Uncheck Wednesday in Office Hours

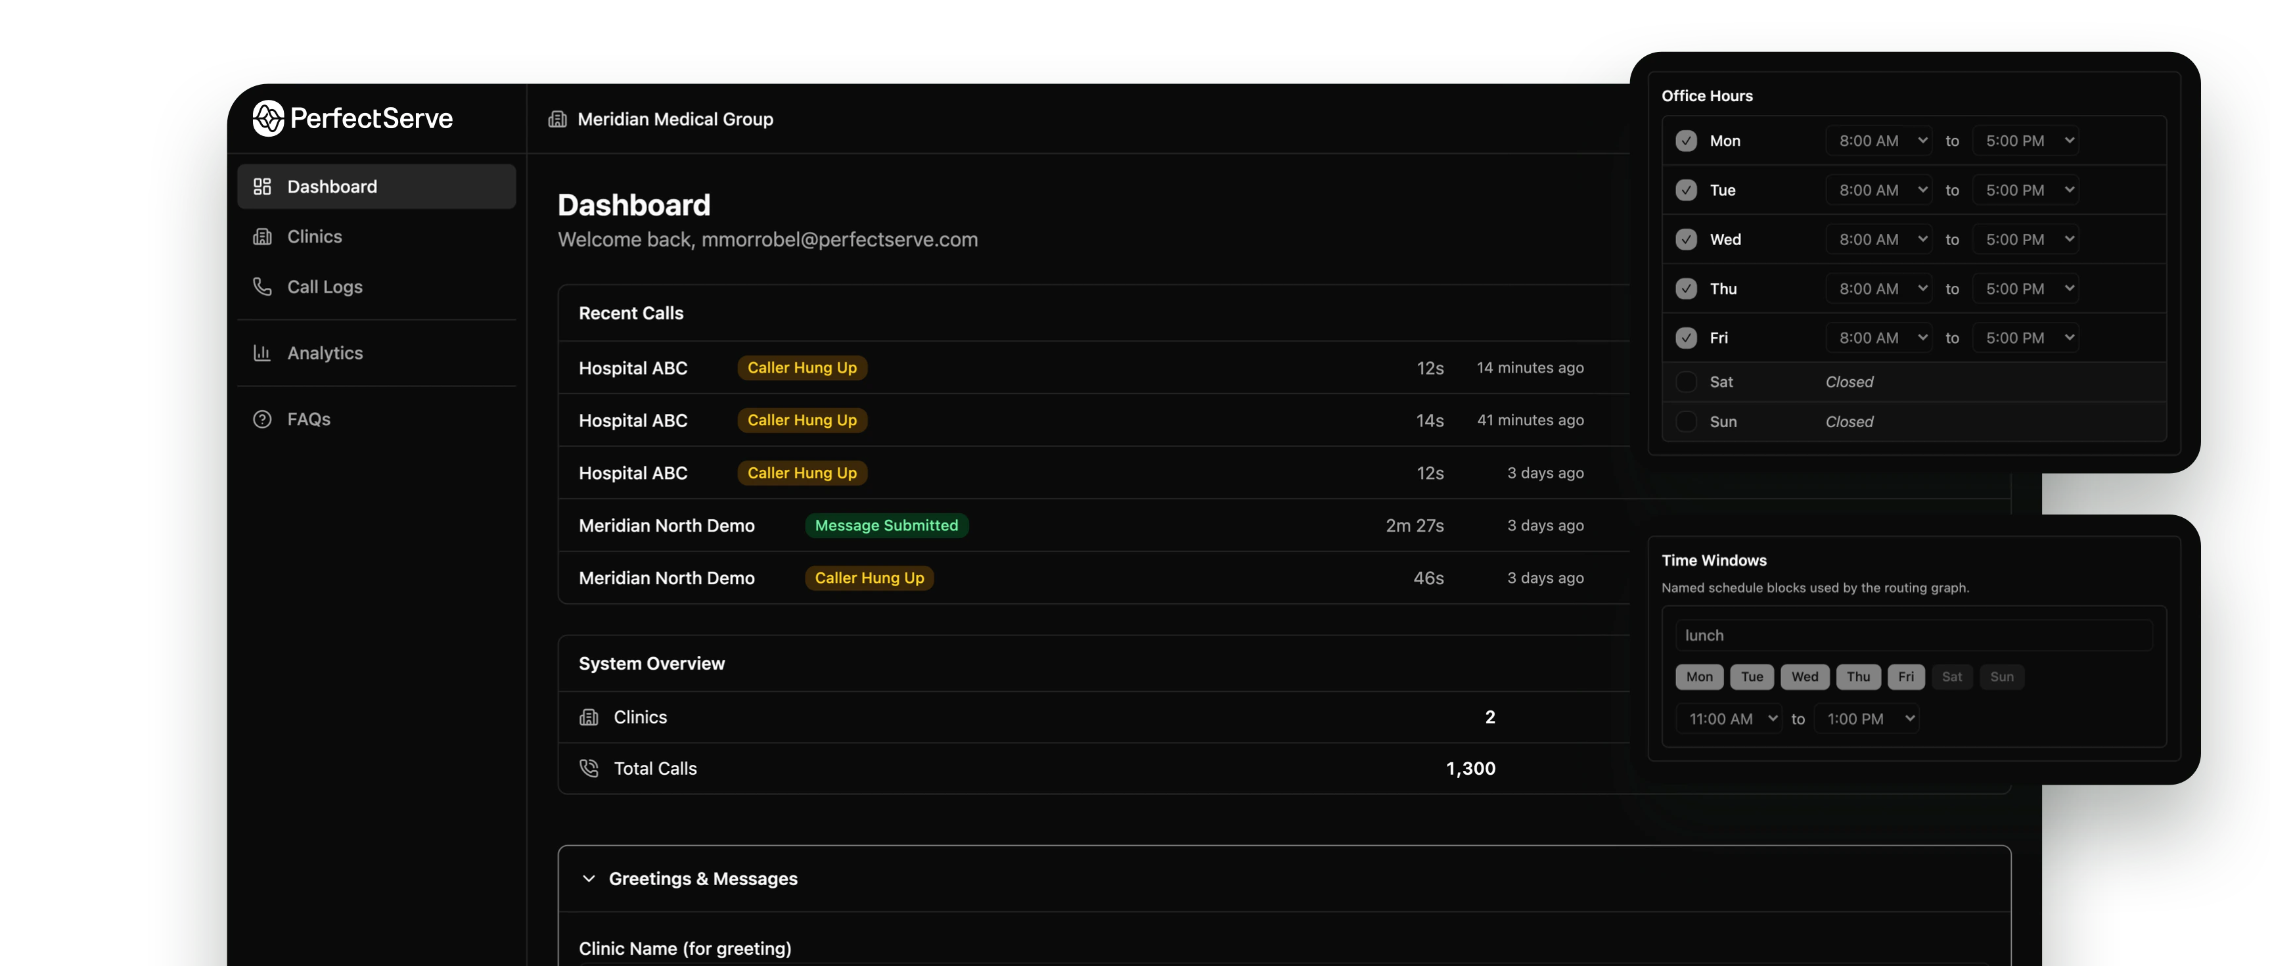[x=1686, y=240]
